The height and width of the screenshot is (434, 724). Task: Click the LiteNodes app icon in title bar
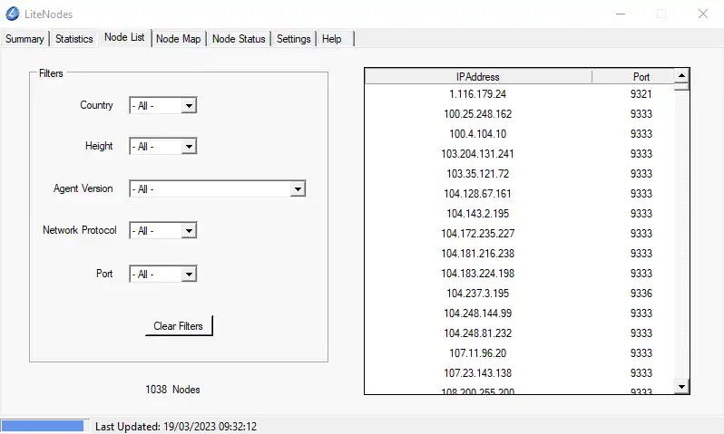tap(13, 14)
